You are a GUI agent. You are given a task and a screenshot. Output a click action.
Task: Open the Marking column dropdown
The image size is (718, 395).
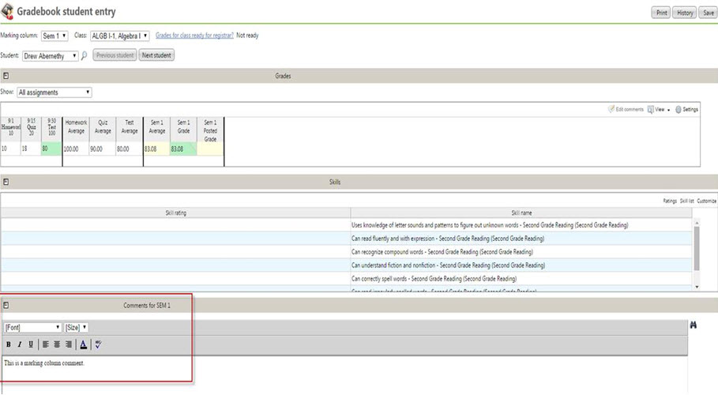coord(55,36)
